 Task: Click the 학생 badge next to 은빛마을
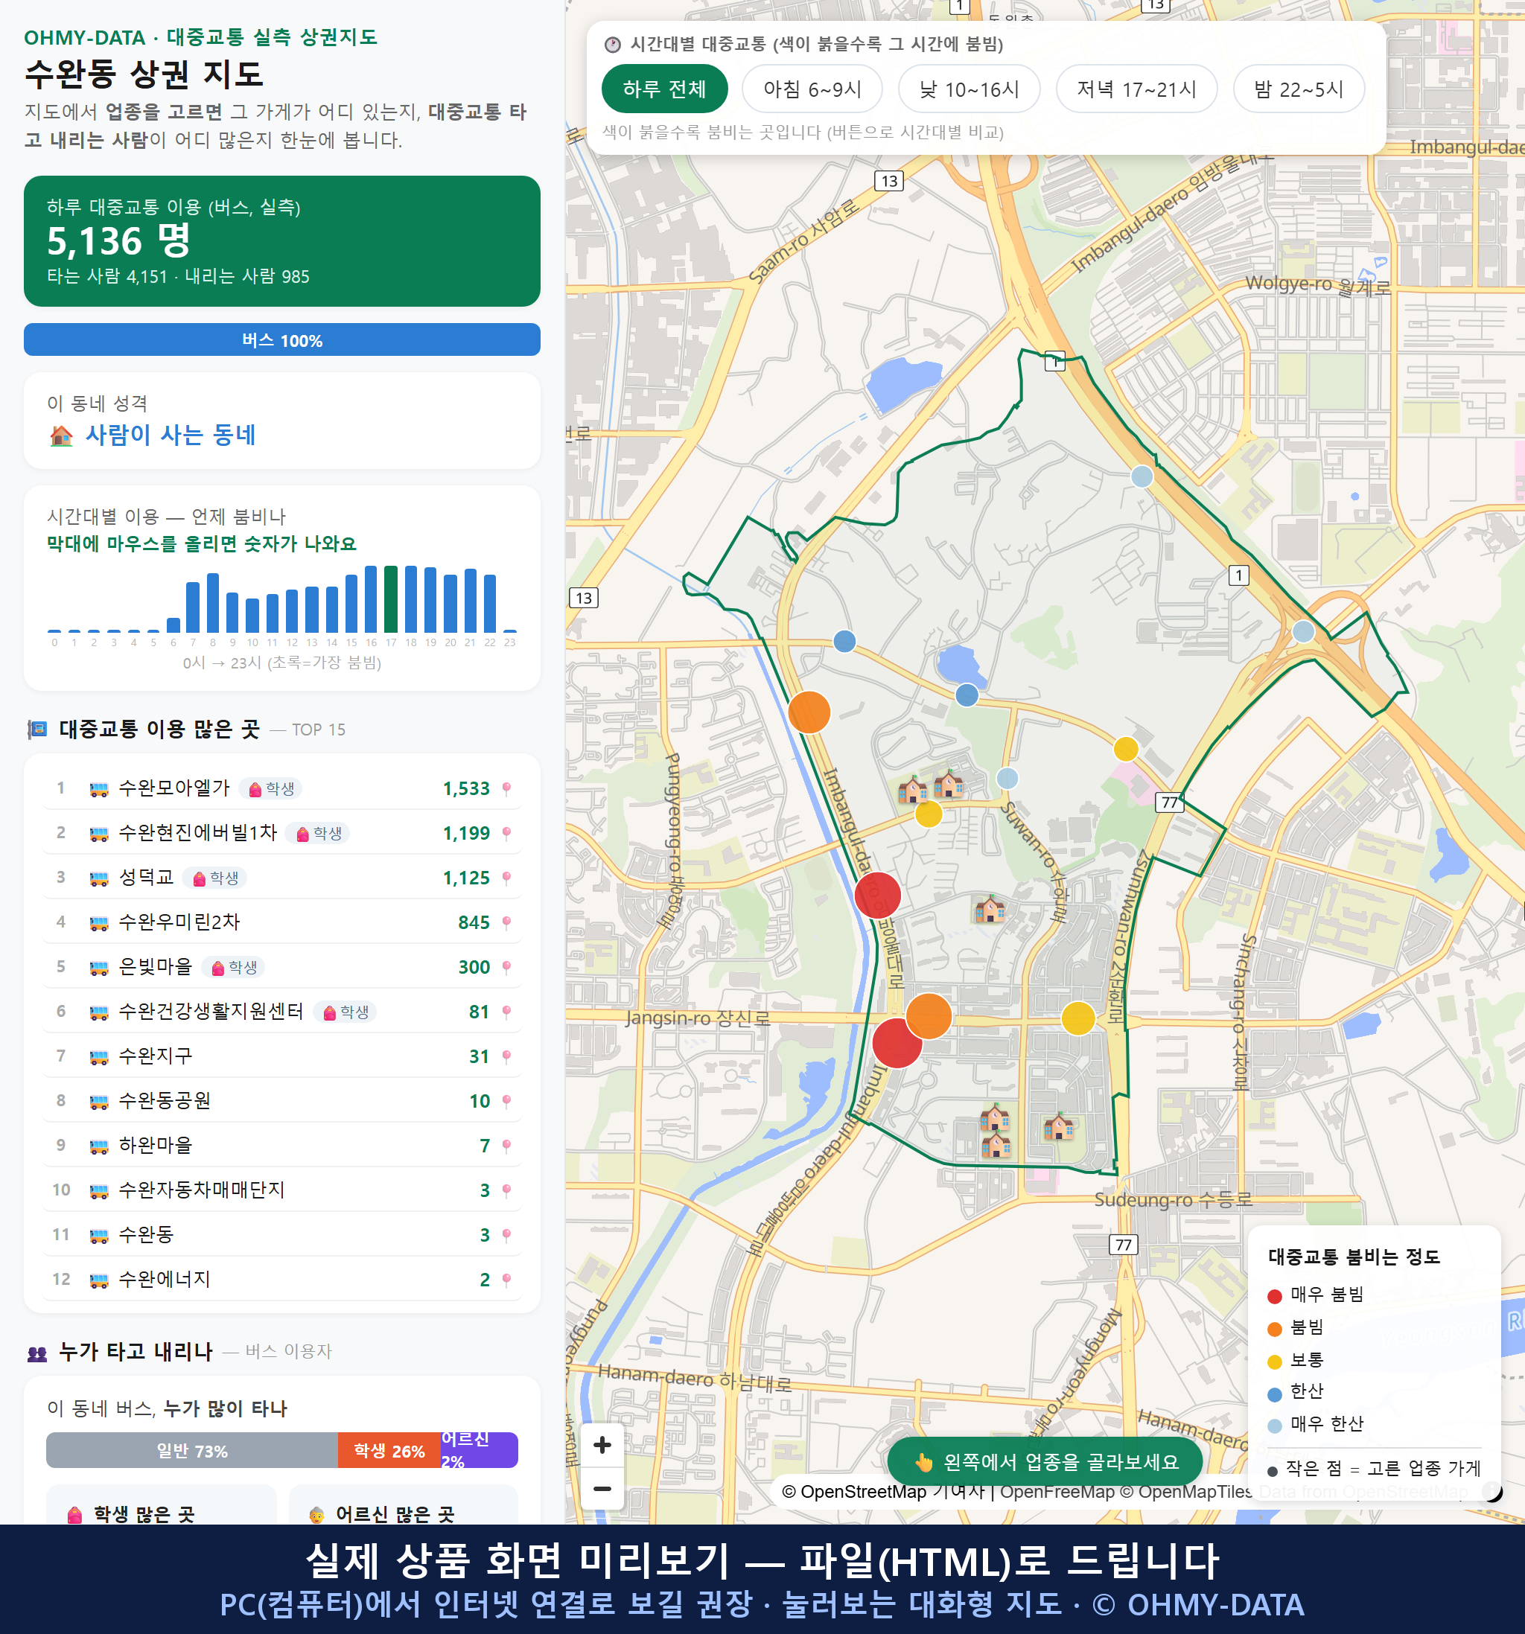point(234,968)
